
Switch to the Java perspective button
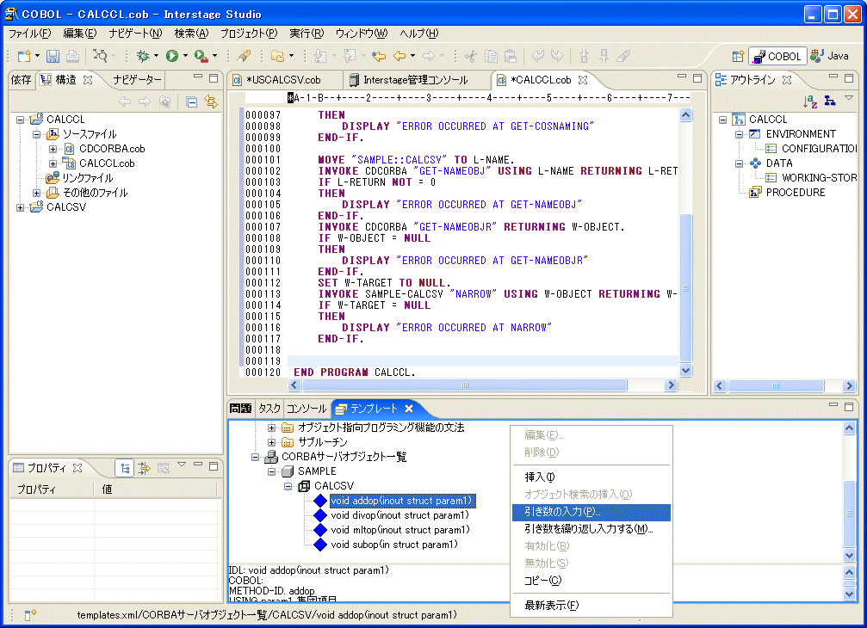pos(829,56)
